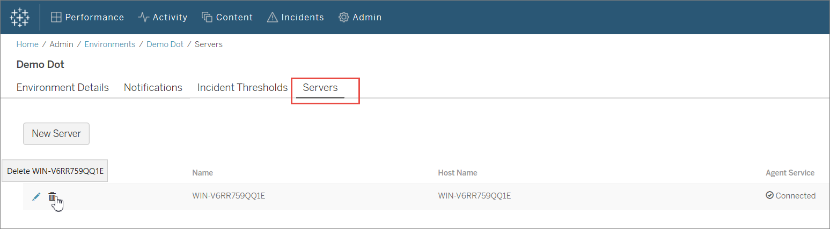Click the New Server button

tap(56, 134)
